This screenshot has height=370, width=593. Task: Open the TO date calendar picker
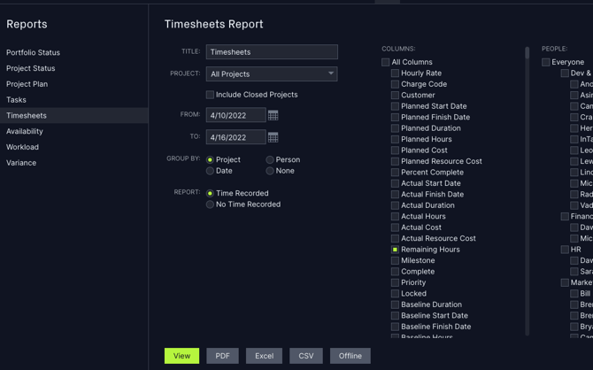tap(273, 137)
